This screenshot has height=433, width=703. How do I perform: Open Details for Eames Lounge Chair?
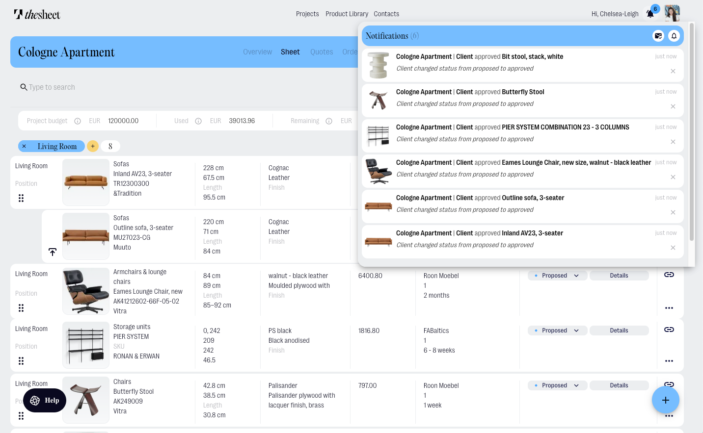click(x=619, y=276)
